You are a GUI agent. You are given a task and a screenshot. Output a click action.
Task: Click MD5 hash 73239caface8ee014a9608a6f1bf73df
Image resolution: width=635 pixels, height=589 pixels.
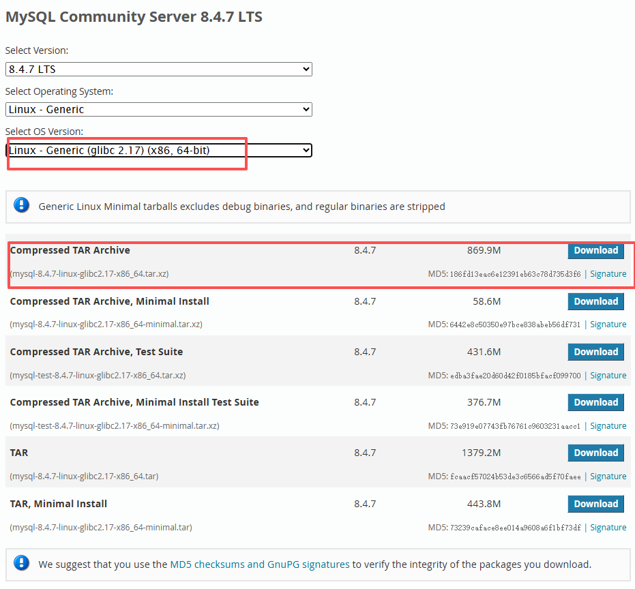pyautogui.click(x=515, y=528)
